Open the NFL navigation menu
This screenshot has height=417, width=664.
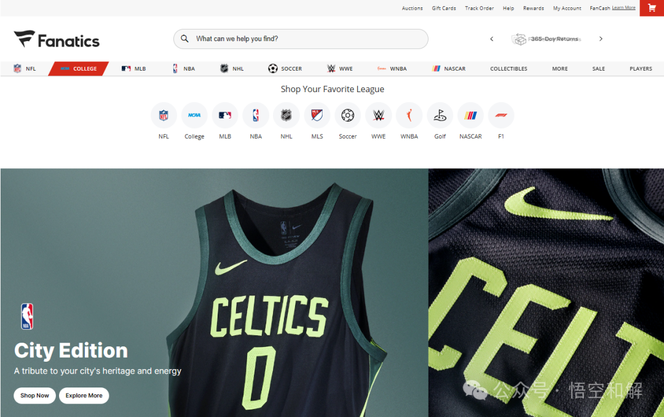tap(25, 69)
